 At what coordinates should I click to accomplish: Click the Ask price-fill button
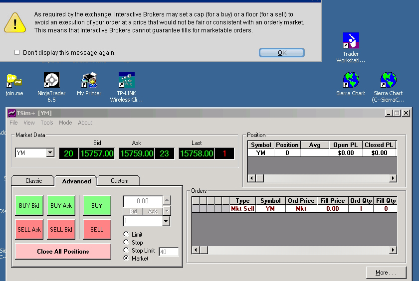[x=153, y=211]
